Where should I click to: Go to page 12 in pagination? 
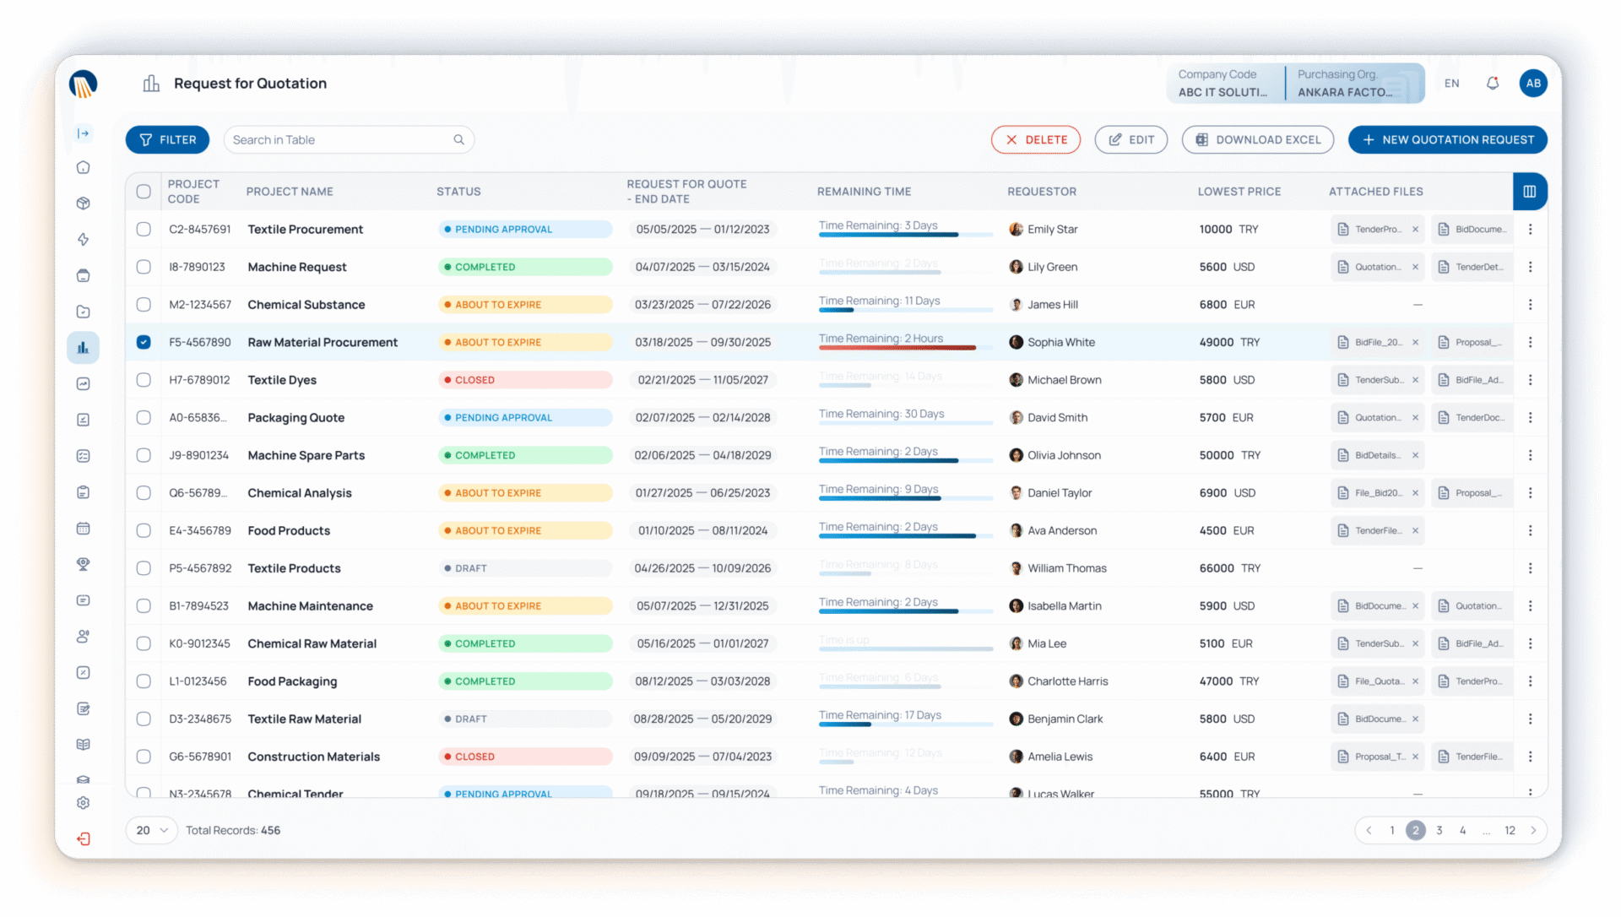click(x=1510, y=830)
